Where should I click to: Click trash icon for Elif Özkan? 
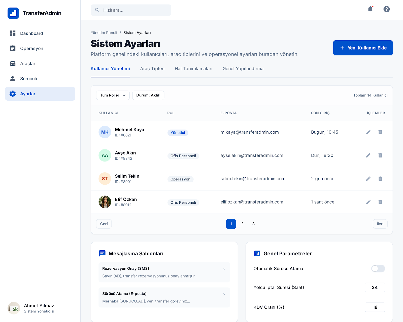click(380, 202)
